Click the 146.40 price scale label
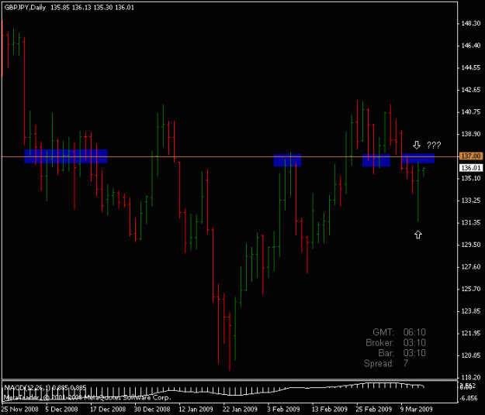 [471, 46]
